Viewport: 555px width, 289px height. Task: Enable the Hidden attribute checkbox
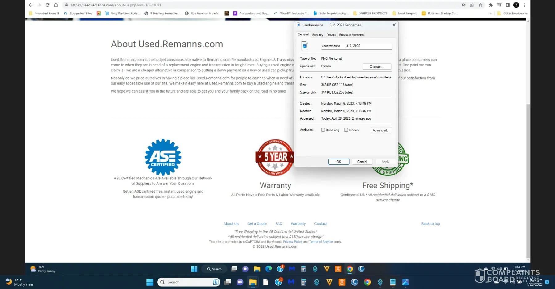point(346,130)
